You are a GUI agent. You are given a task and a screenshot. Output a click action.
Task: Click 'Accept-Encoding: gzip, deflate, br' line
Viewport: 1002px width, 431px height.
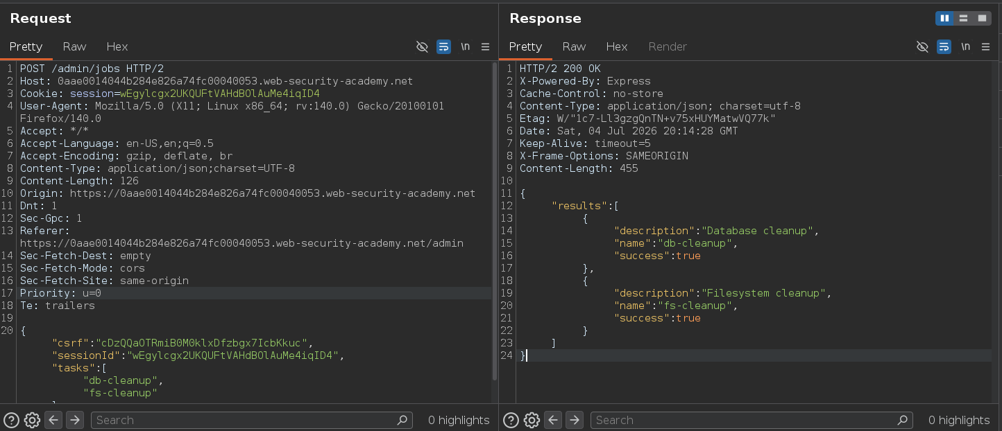point(126,156)
